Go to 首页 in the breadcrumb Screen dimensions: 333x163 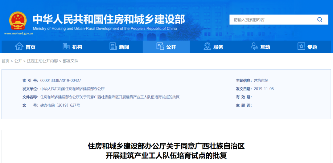pyautogui.click(x=6, y=61)
